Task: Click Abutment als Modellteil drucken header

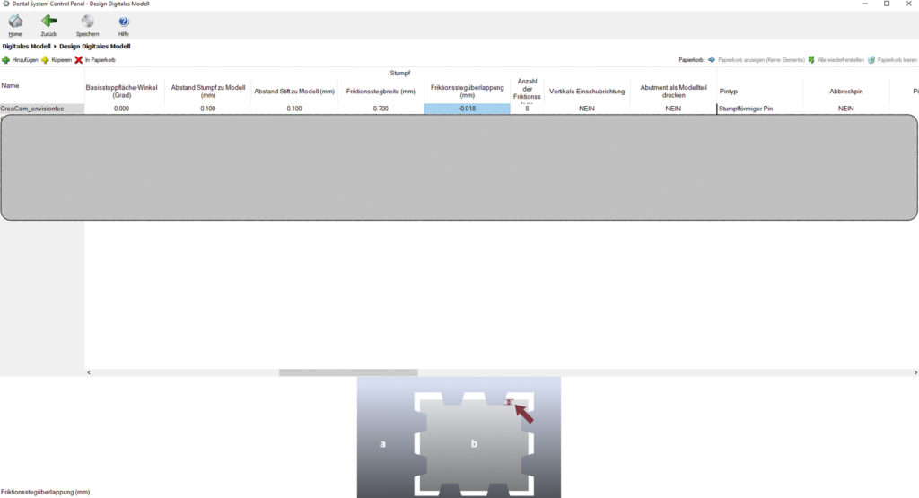Action: [673, 91]
